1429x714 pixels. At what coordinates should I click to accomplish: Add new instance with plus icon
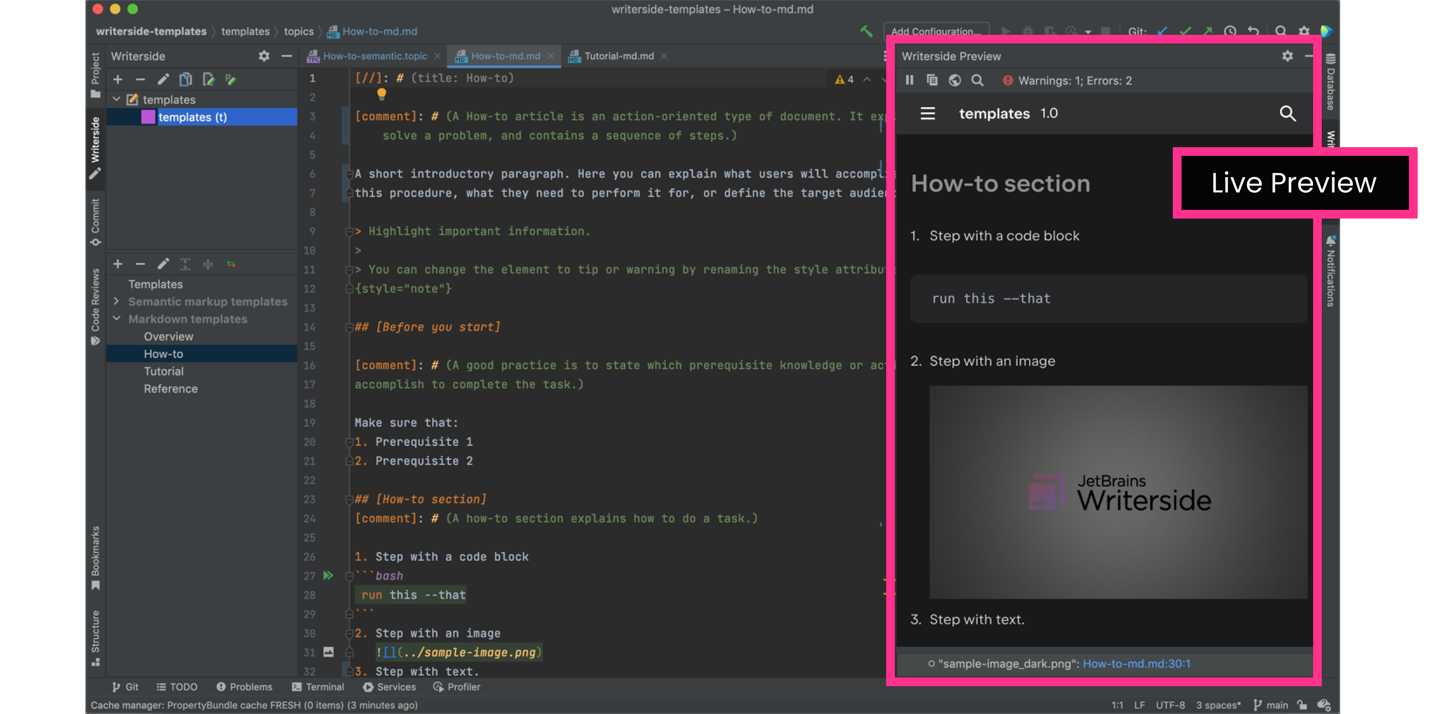pos(118,80)
